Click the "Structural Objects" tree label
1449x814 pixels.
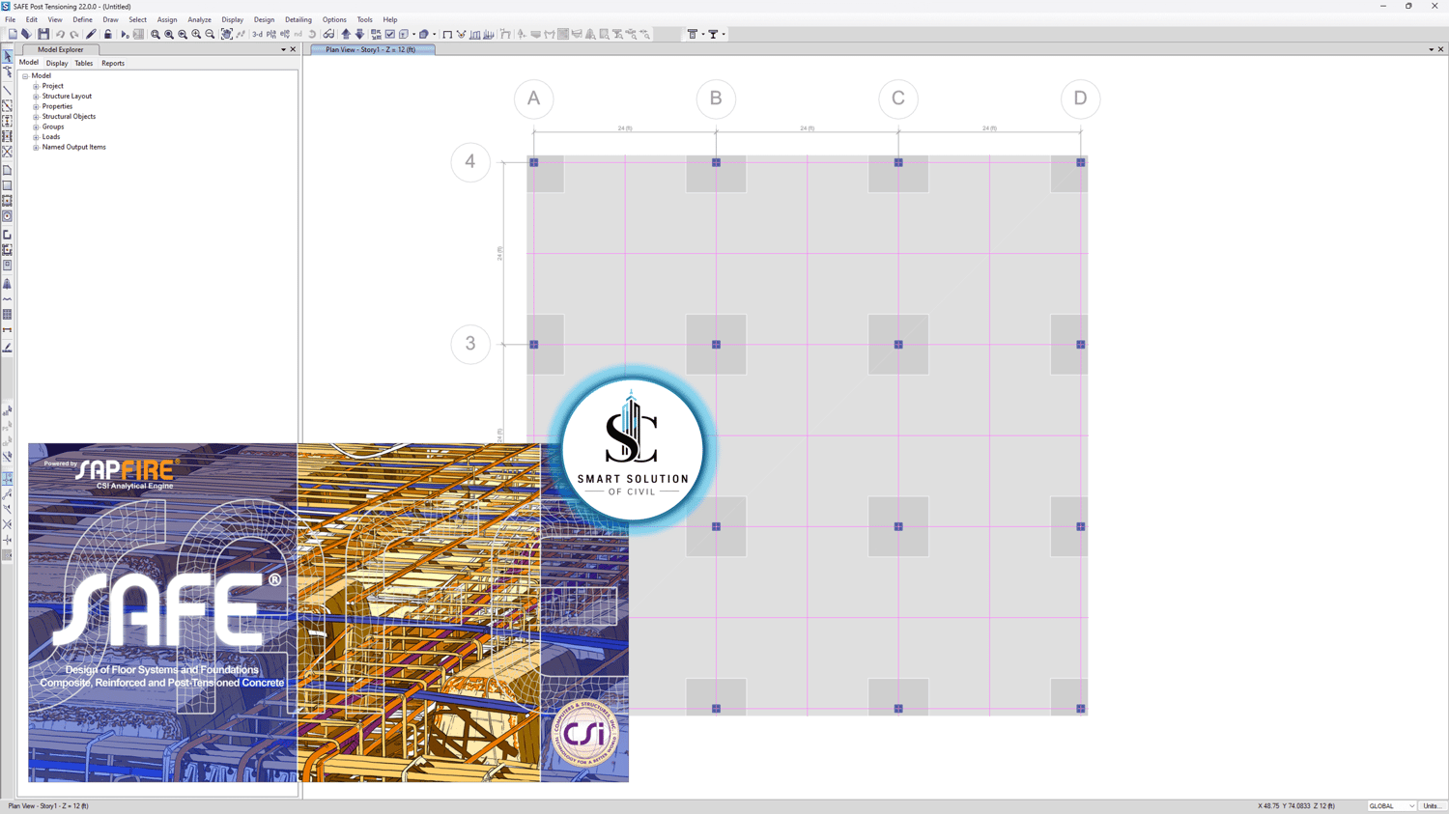point(69,117)
